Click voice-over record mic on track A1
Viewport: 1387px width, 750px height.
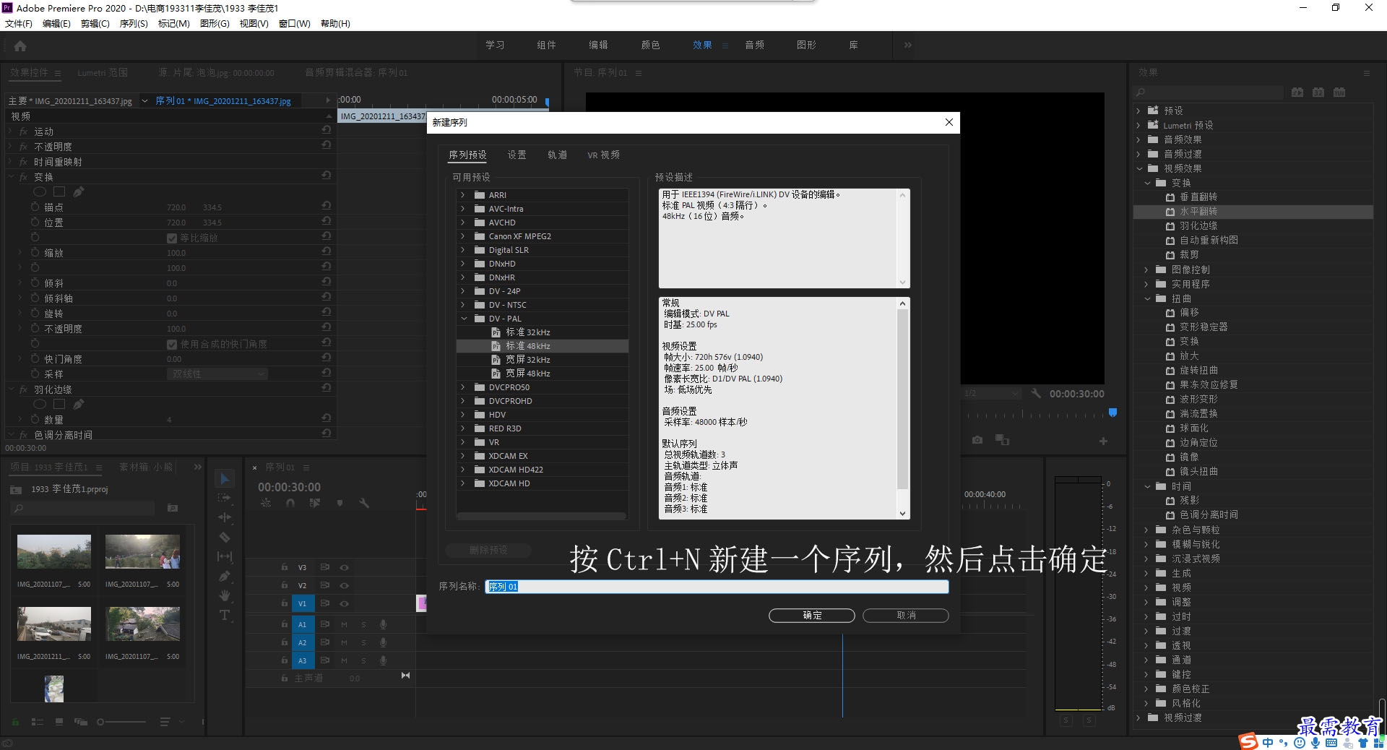384,624
